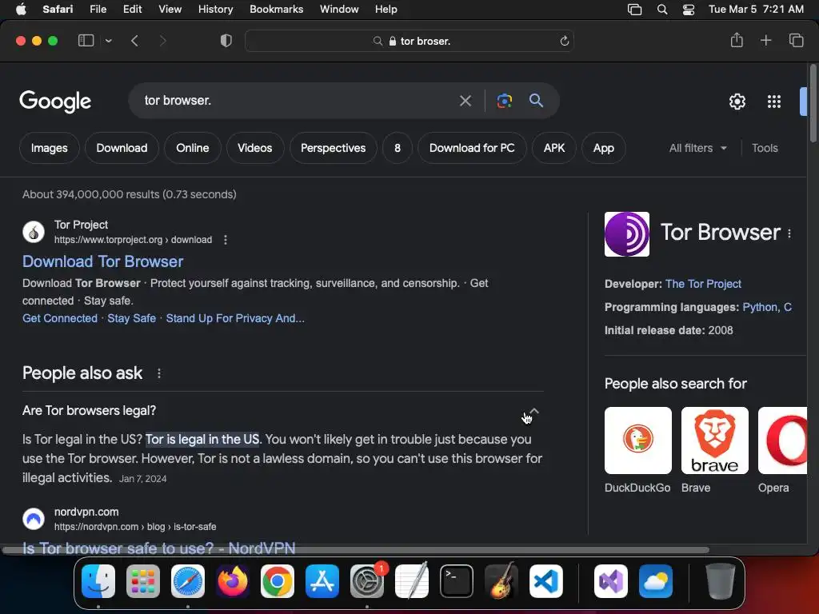Open the History menu
The image size is (819, 614).
pyautogui.click(x=215, y=10)
